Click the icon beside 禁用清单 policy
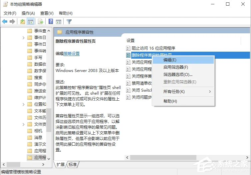The image size is (251, 175). [128, 83]
